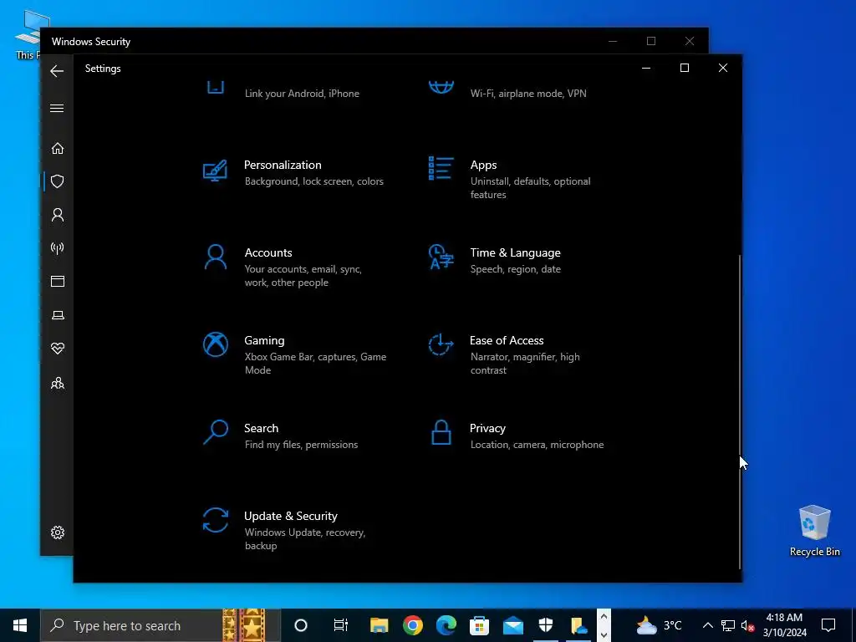The image size is (856, 642).
Task: Open Cortana from the taskbar
Action: pyautogui.click(x=301, y=625)
